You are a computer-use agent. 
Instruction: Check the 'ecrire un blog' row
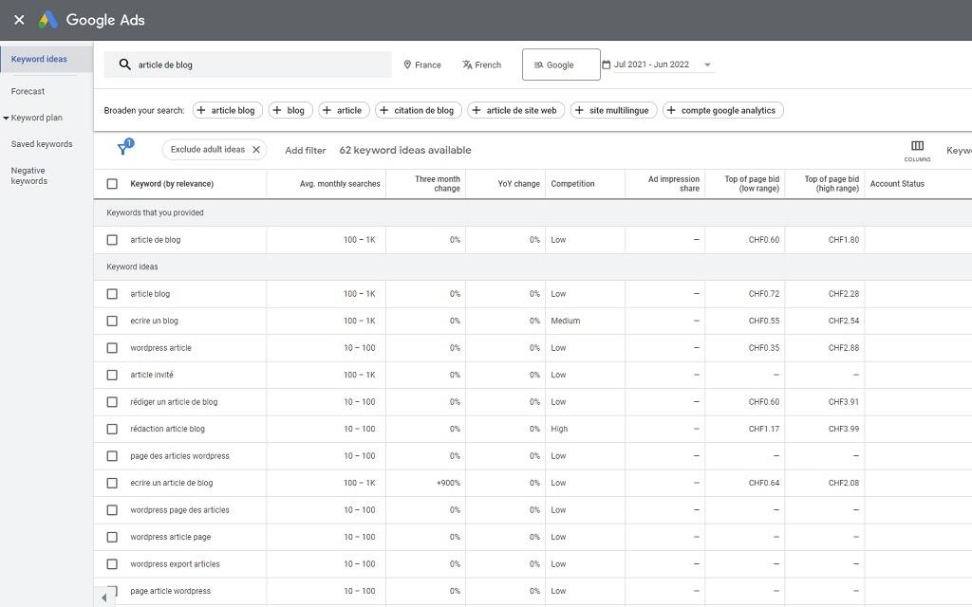point(112,321)
